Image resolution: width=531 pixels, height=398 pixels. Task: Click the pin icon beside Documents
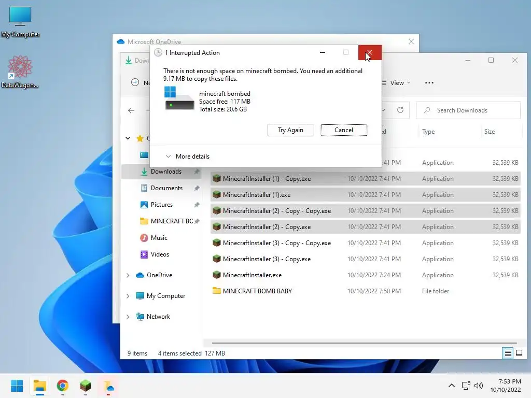[x=197, y=188]
